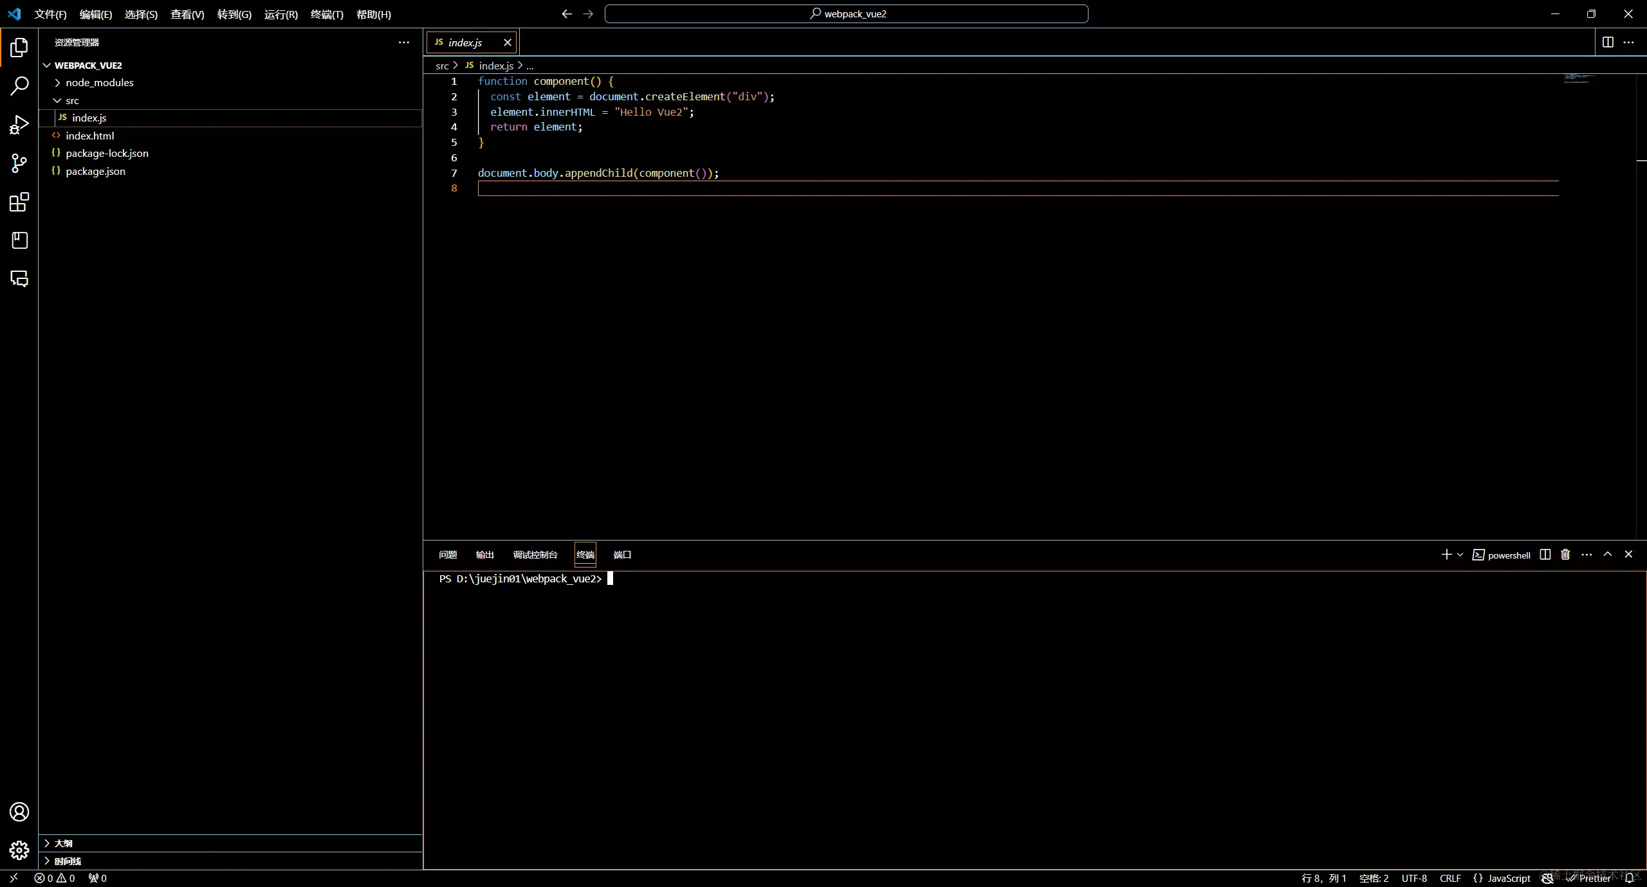Expand the node_modules folder
Viewport: 1647px width, 887px height.
[x=99, y=83]
